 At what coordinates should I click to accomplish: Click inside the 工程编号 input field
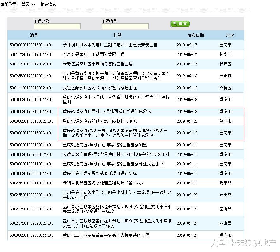(125, 26)
